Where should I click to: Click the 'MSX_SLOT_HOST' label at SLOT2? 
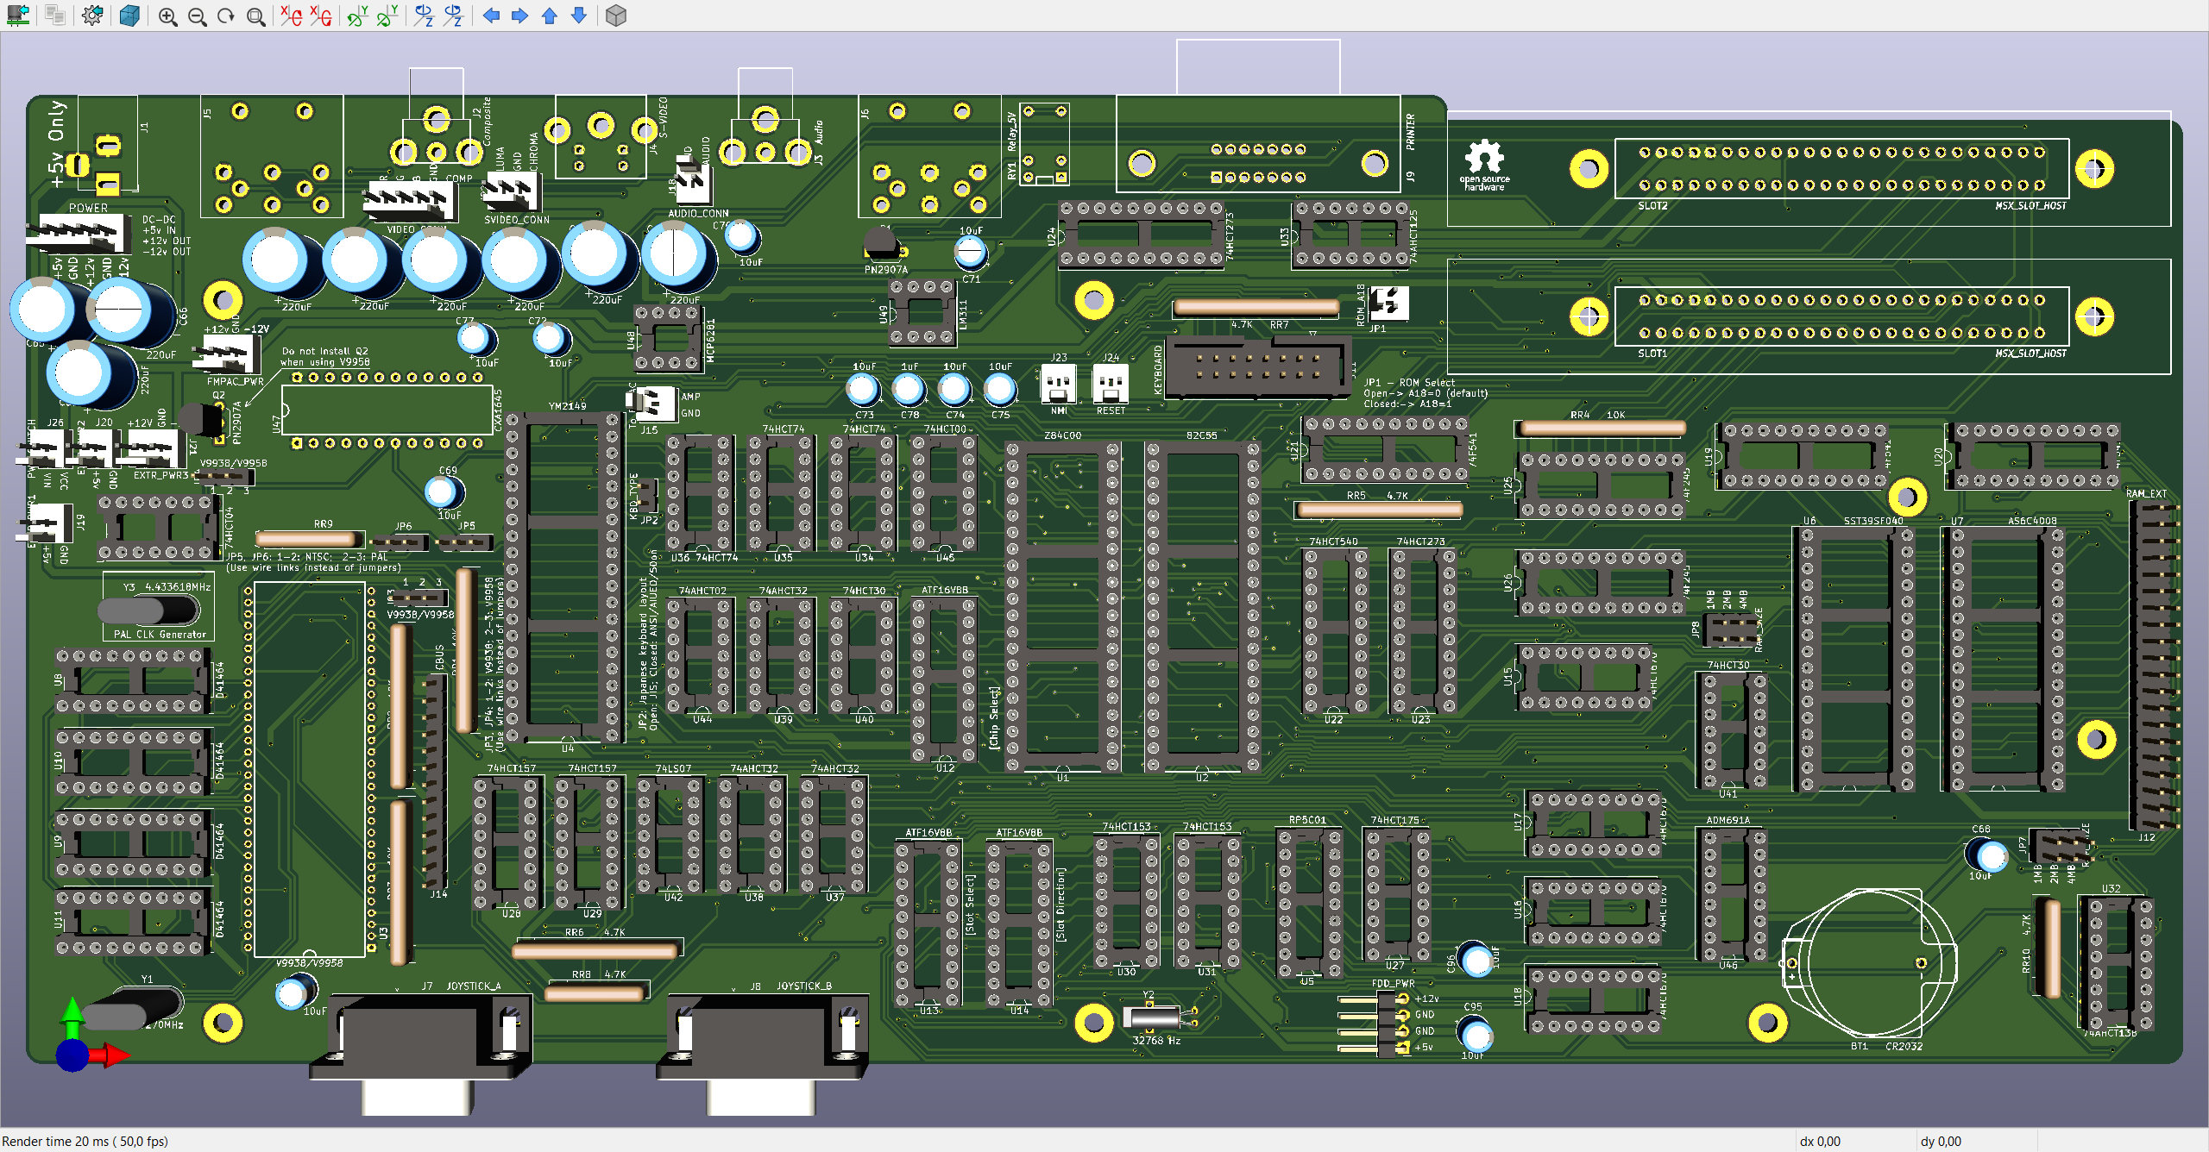(x=2030, y=206)
